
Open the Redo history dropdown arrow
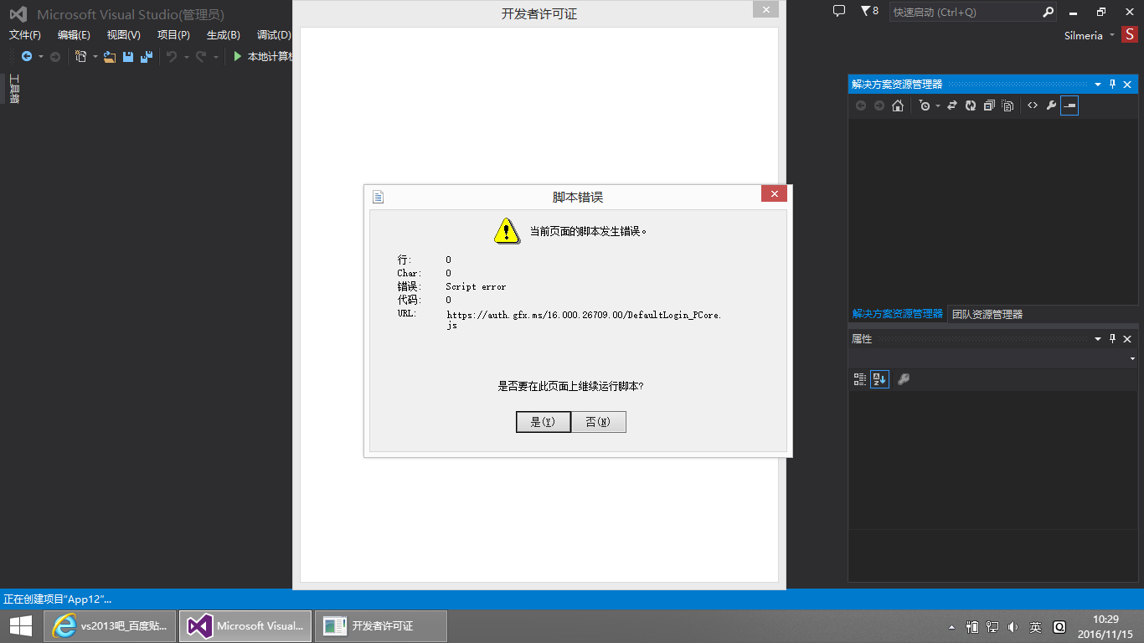tap(215, 56)
